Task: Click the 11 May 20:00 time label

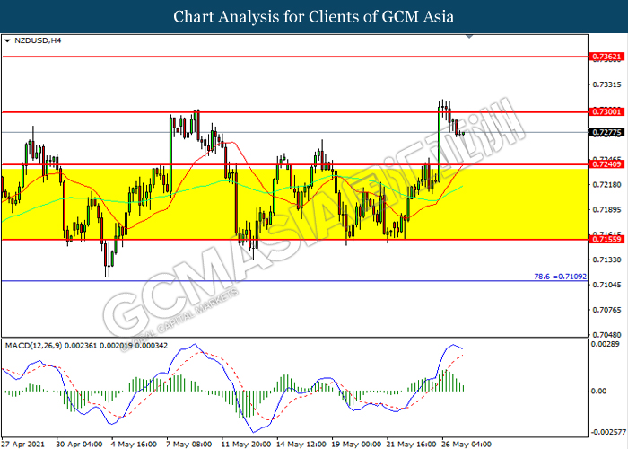Action: click(x=246, y=445)
